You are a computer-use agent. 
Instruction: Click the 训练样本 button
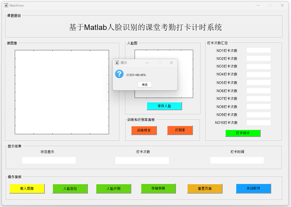(144, 130)
